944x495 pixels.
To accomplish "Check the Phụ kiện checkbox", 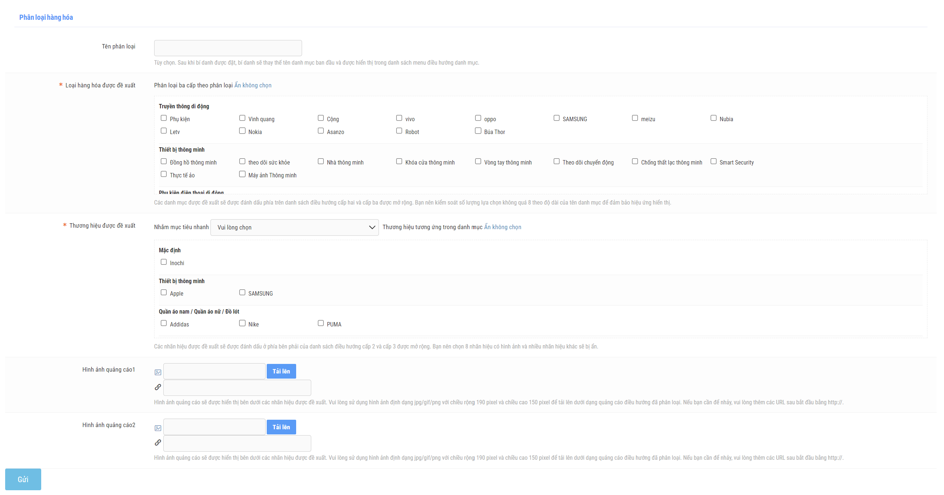I will [x=164, y=118].
